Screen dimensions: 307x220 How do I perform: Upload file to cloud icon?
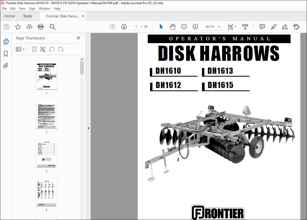pos(29,27)
